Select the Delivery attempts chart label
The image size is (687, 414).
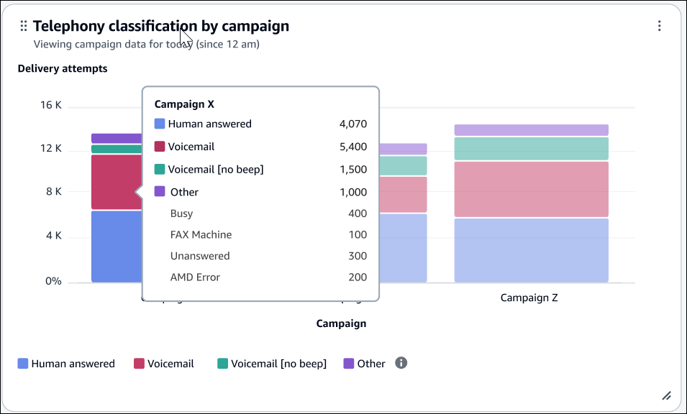pos(63,68)
